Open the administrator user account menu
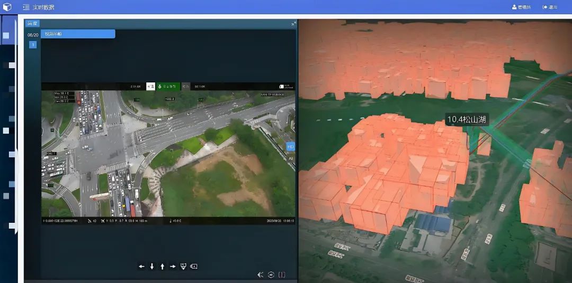The height and width of the screenshot is (283, 572). click(521, 7)
